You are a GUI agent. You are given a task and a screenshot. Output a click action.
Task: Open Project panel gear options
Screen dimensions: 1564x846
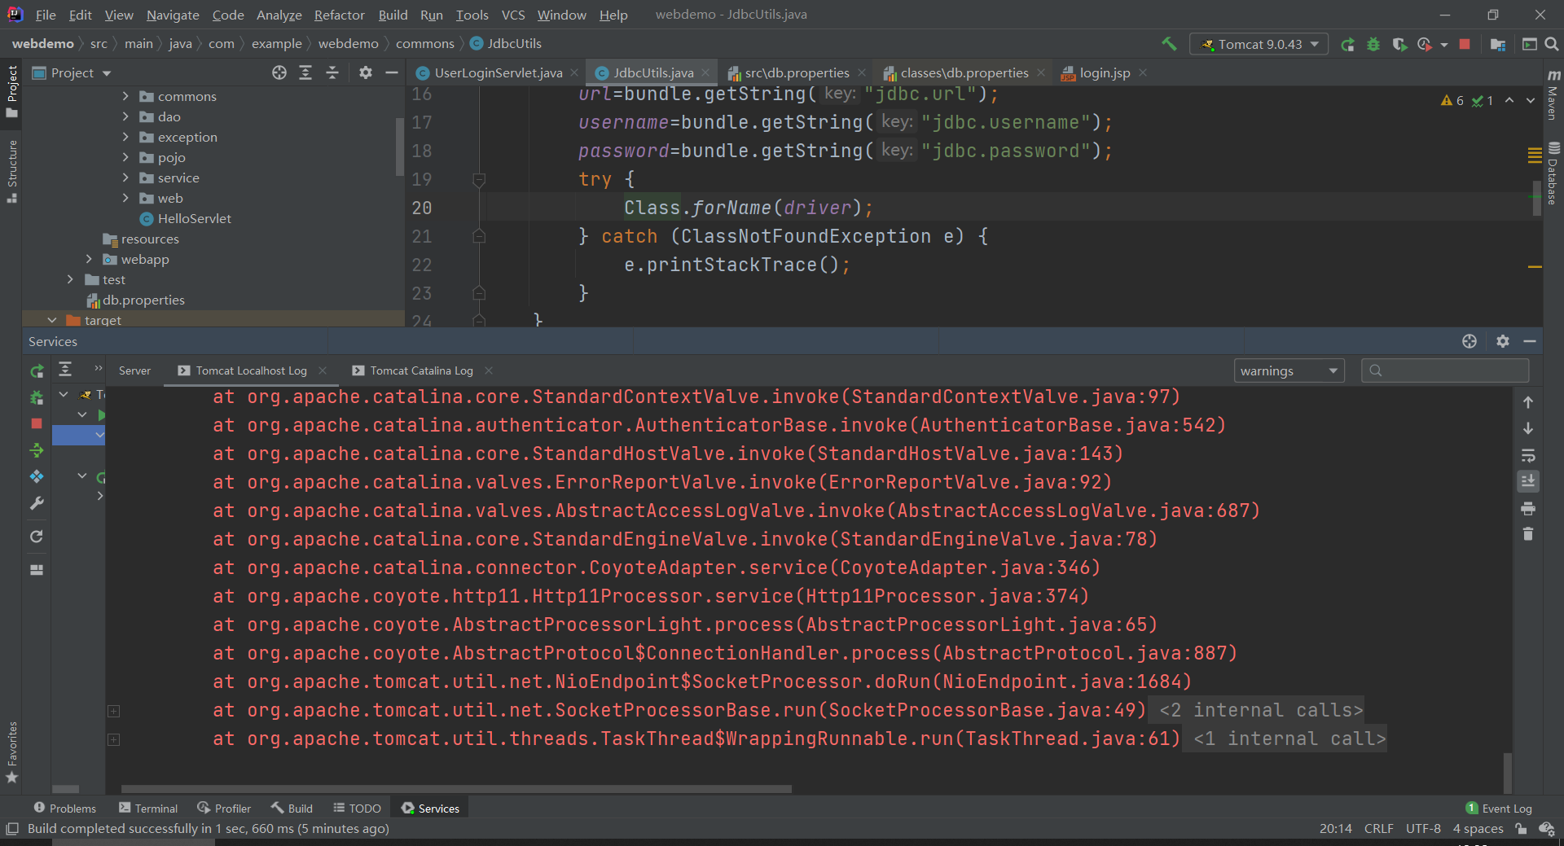point(366,72)
